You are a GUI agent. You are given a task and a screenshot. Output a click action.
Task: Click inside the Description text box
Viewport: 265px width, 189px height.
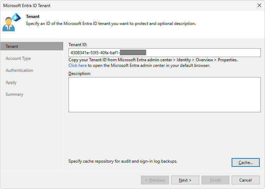[x=164, y=95]
